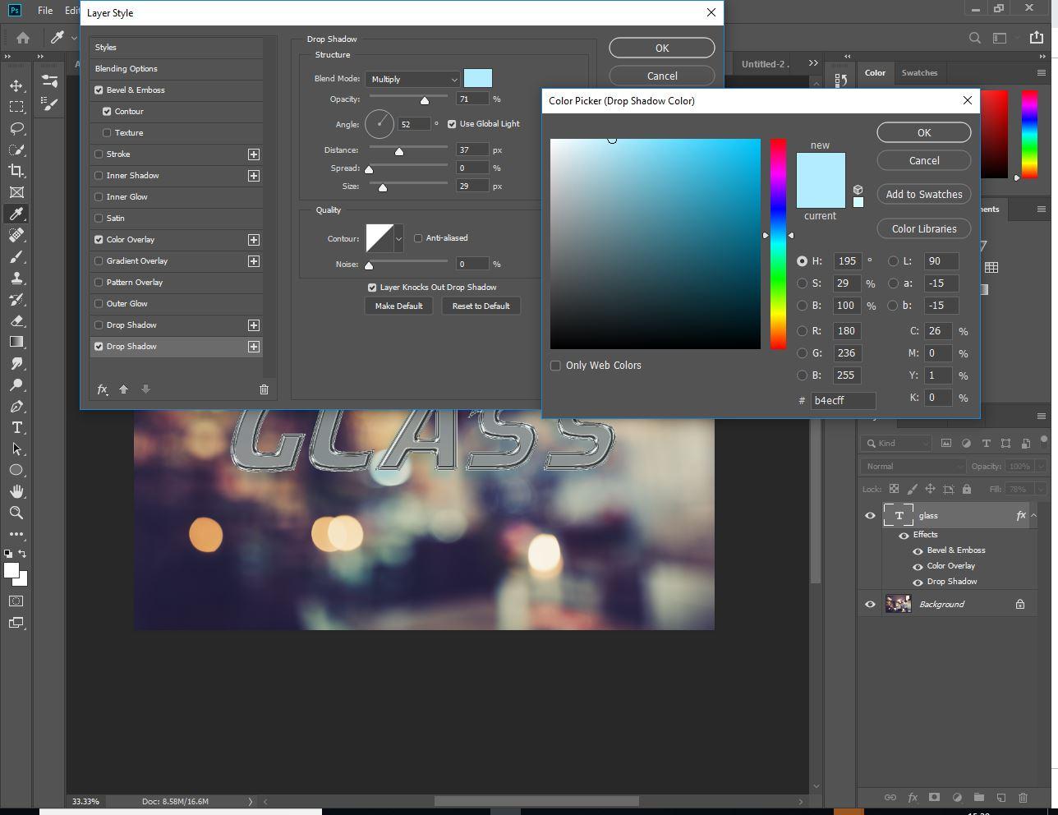
Task: Select the Rectangular Marquee tool
Action: tap(16, 107)
